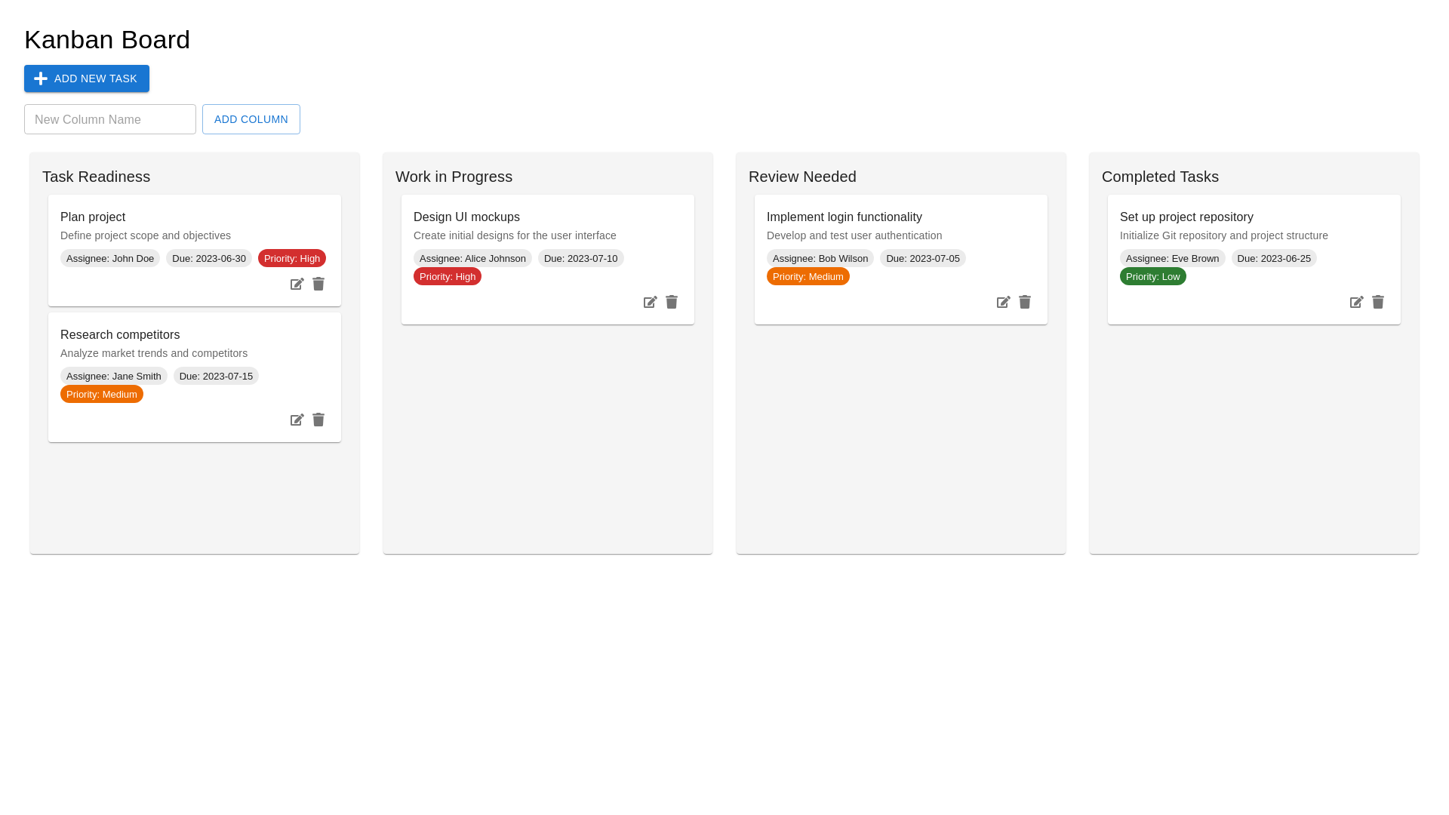Click the Add Column button
This screenshot has height=815, width=1449.
coord(251,119)
